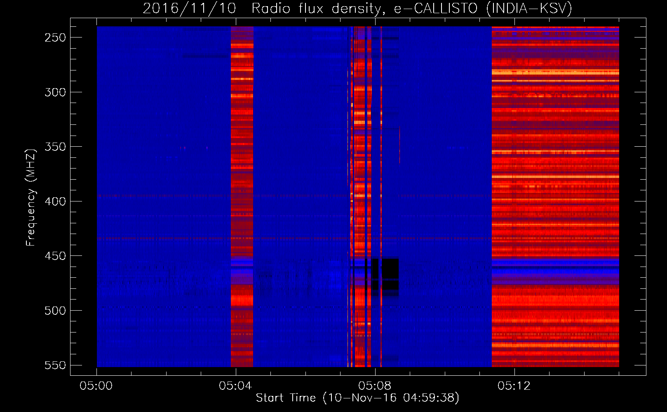Click the 05:00 time tick label

tap(96, 386)
